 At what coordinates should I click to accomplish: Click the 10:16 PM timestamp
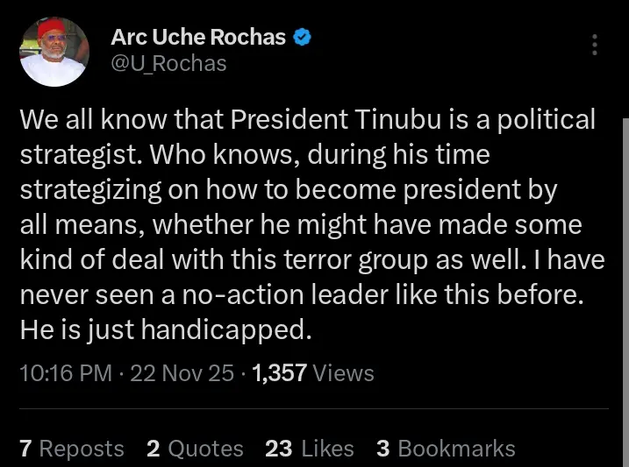point(65,373)
